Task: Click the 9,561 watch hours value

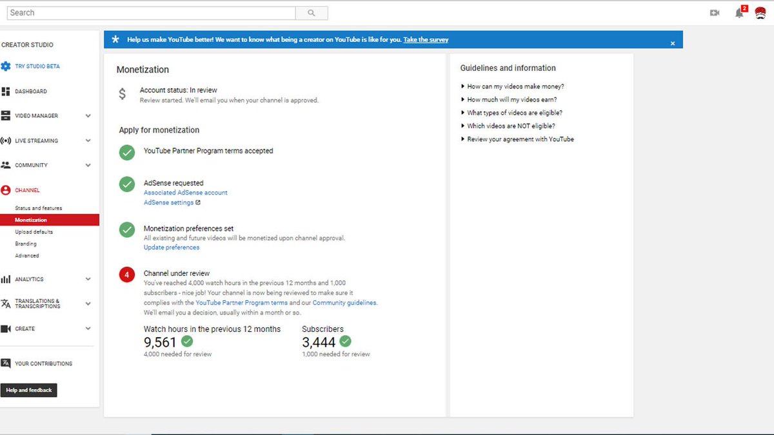Action: [160, 342]
